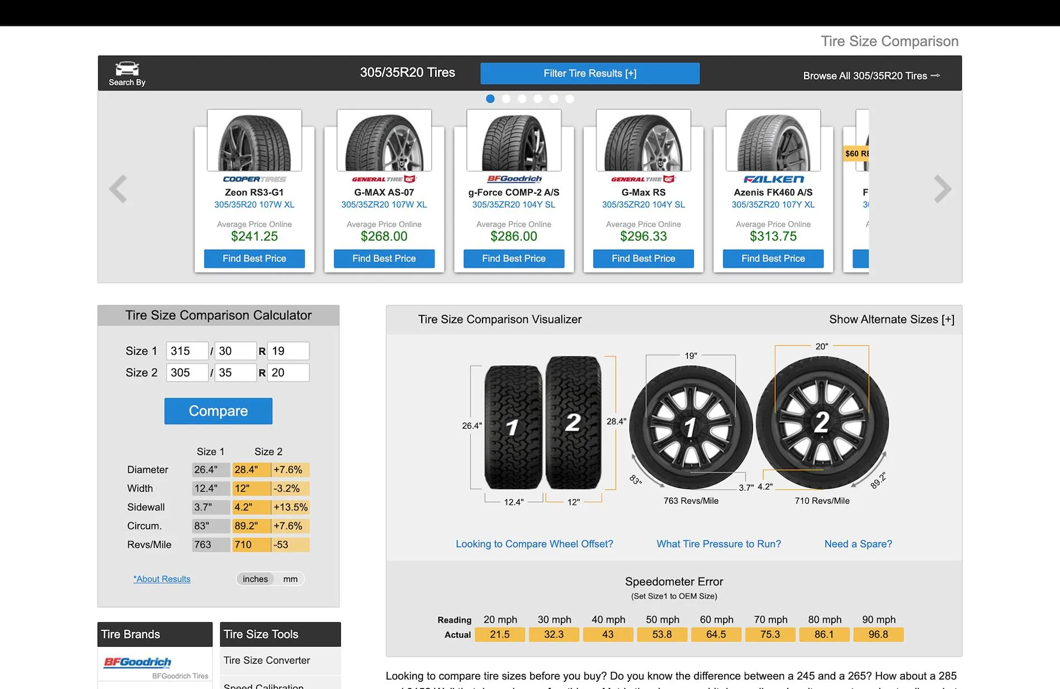Go to previous tire carousel arrow
Screen dimensions: 1060x689
pyautogui.click(x=118, y=189)
